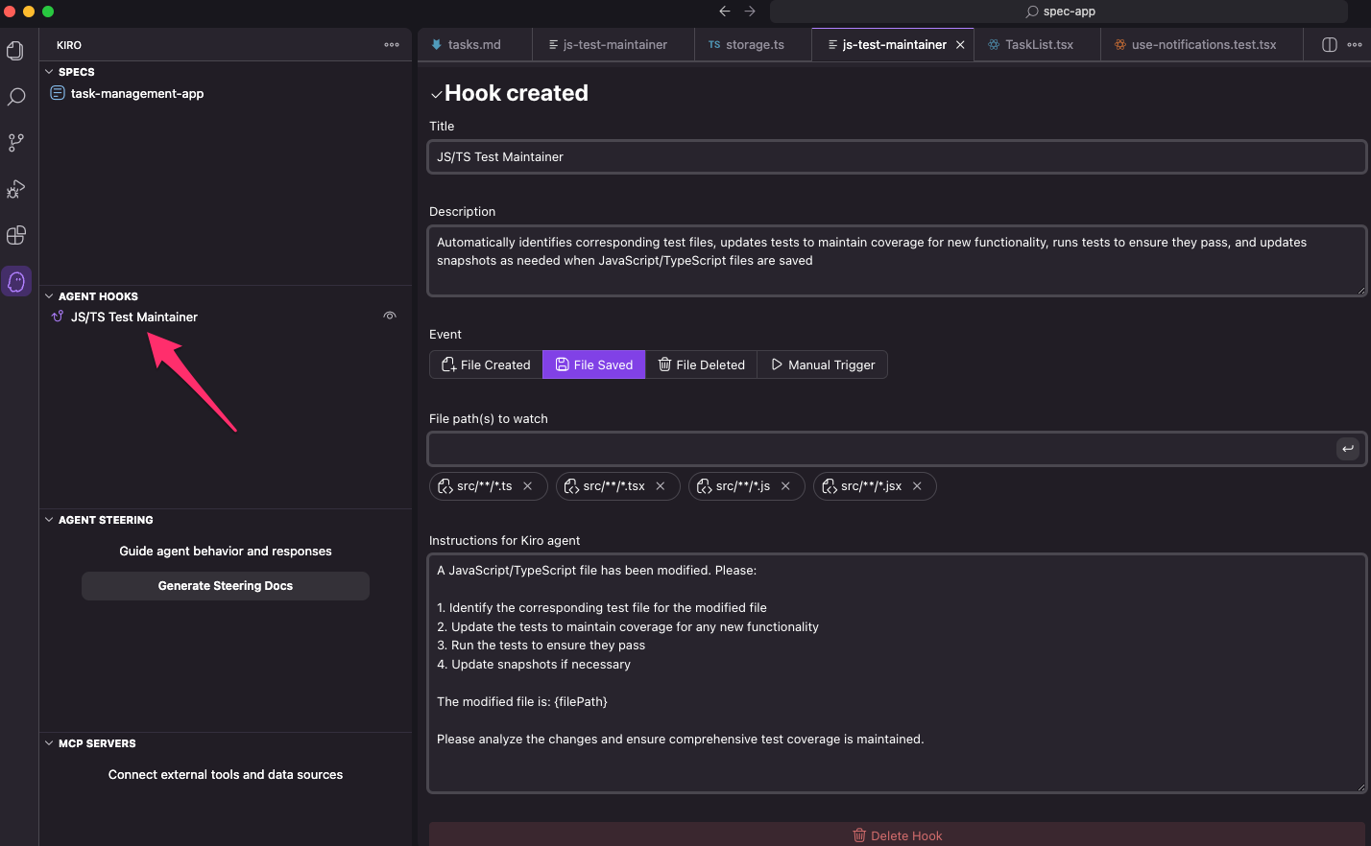1371x846 pixels.
Task: Open the Search icon in activity bar
Action: (15, 97)
